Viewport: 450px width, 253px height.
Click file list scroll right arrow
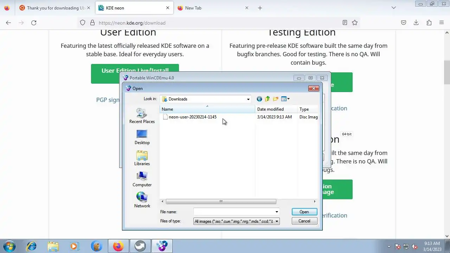[x=315, y=202]
